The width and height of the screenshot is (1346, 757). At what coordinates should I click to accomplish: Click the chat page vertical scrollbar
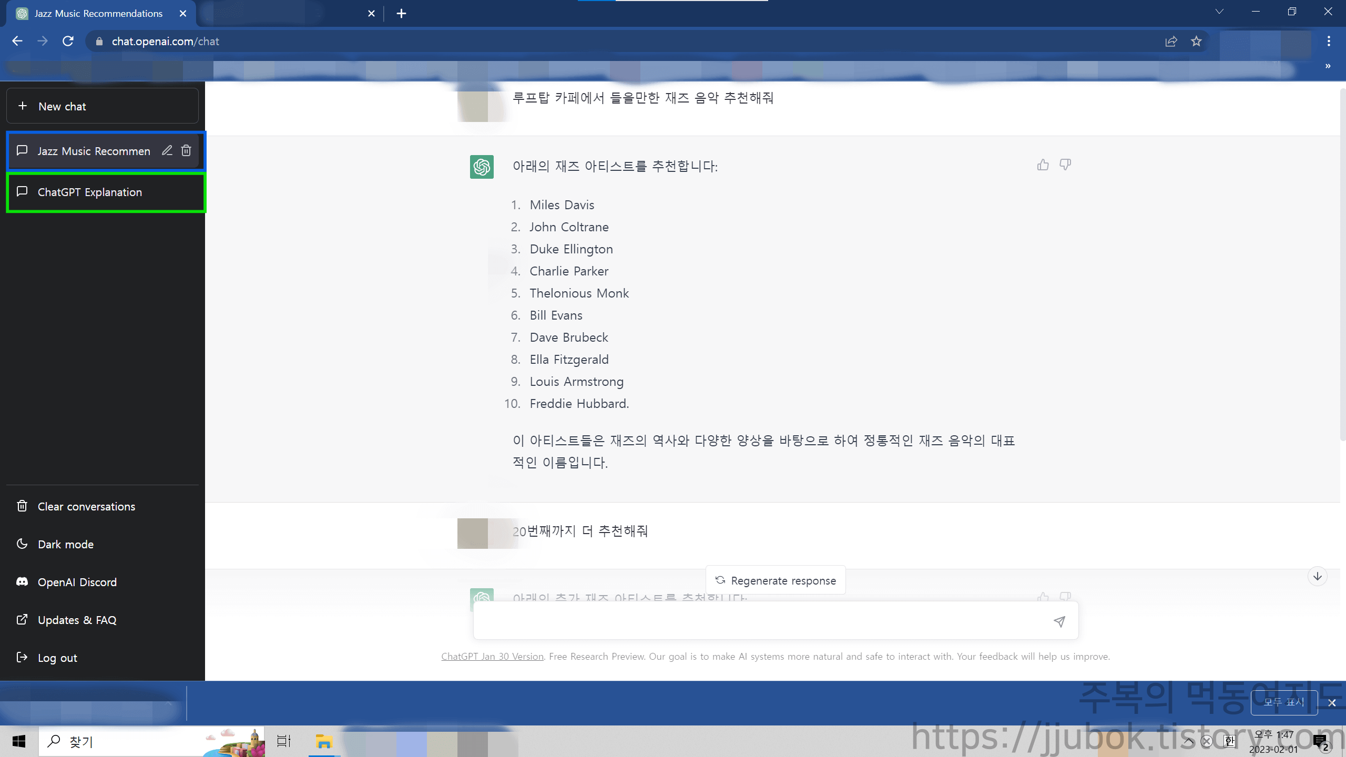coord(1342,263)
